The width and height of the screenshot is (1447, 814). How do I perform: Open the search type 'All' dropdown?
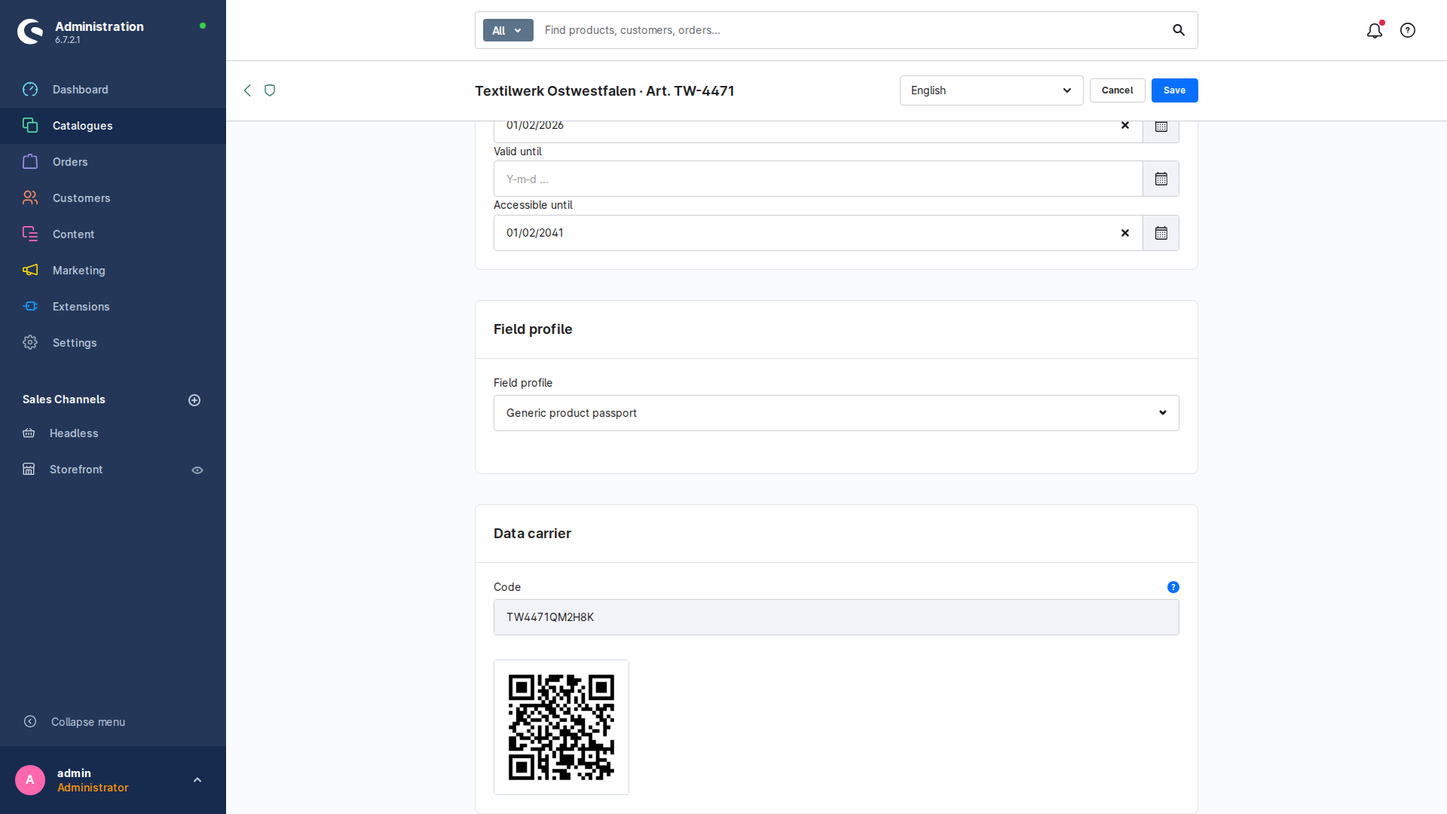[508, 30]
